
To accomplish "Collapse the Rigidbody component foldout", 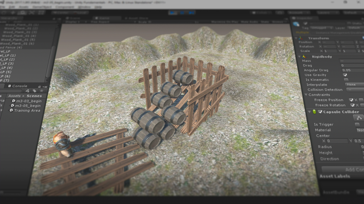I will (299, 57).
